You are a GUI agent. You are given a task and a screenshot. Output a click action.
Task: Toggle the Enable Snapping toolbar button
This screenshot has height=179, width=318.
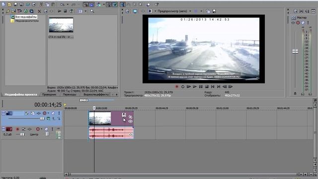(85, 4)
